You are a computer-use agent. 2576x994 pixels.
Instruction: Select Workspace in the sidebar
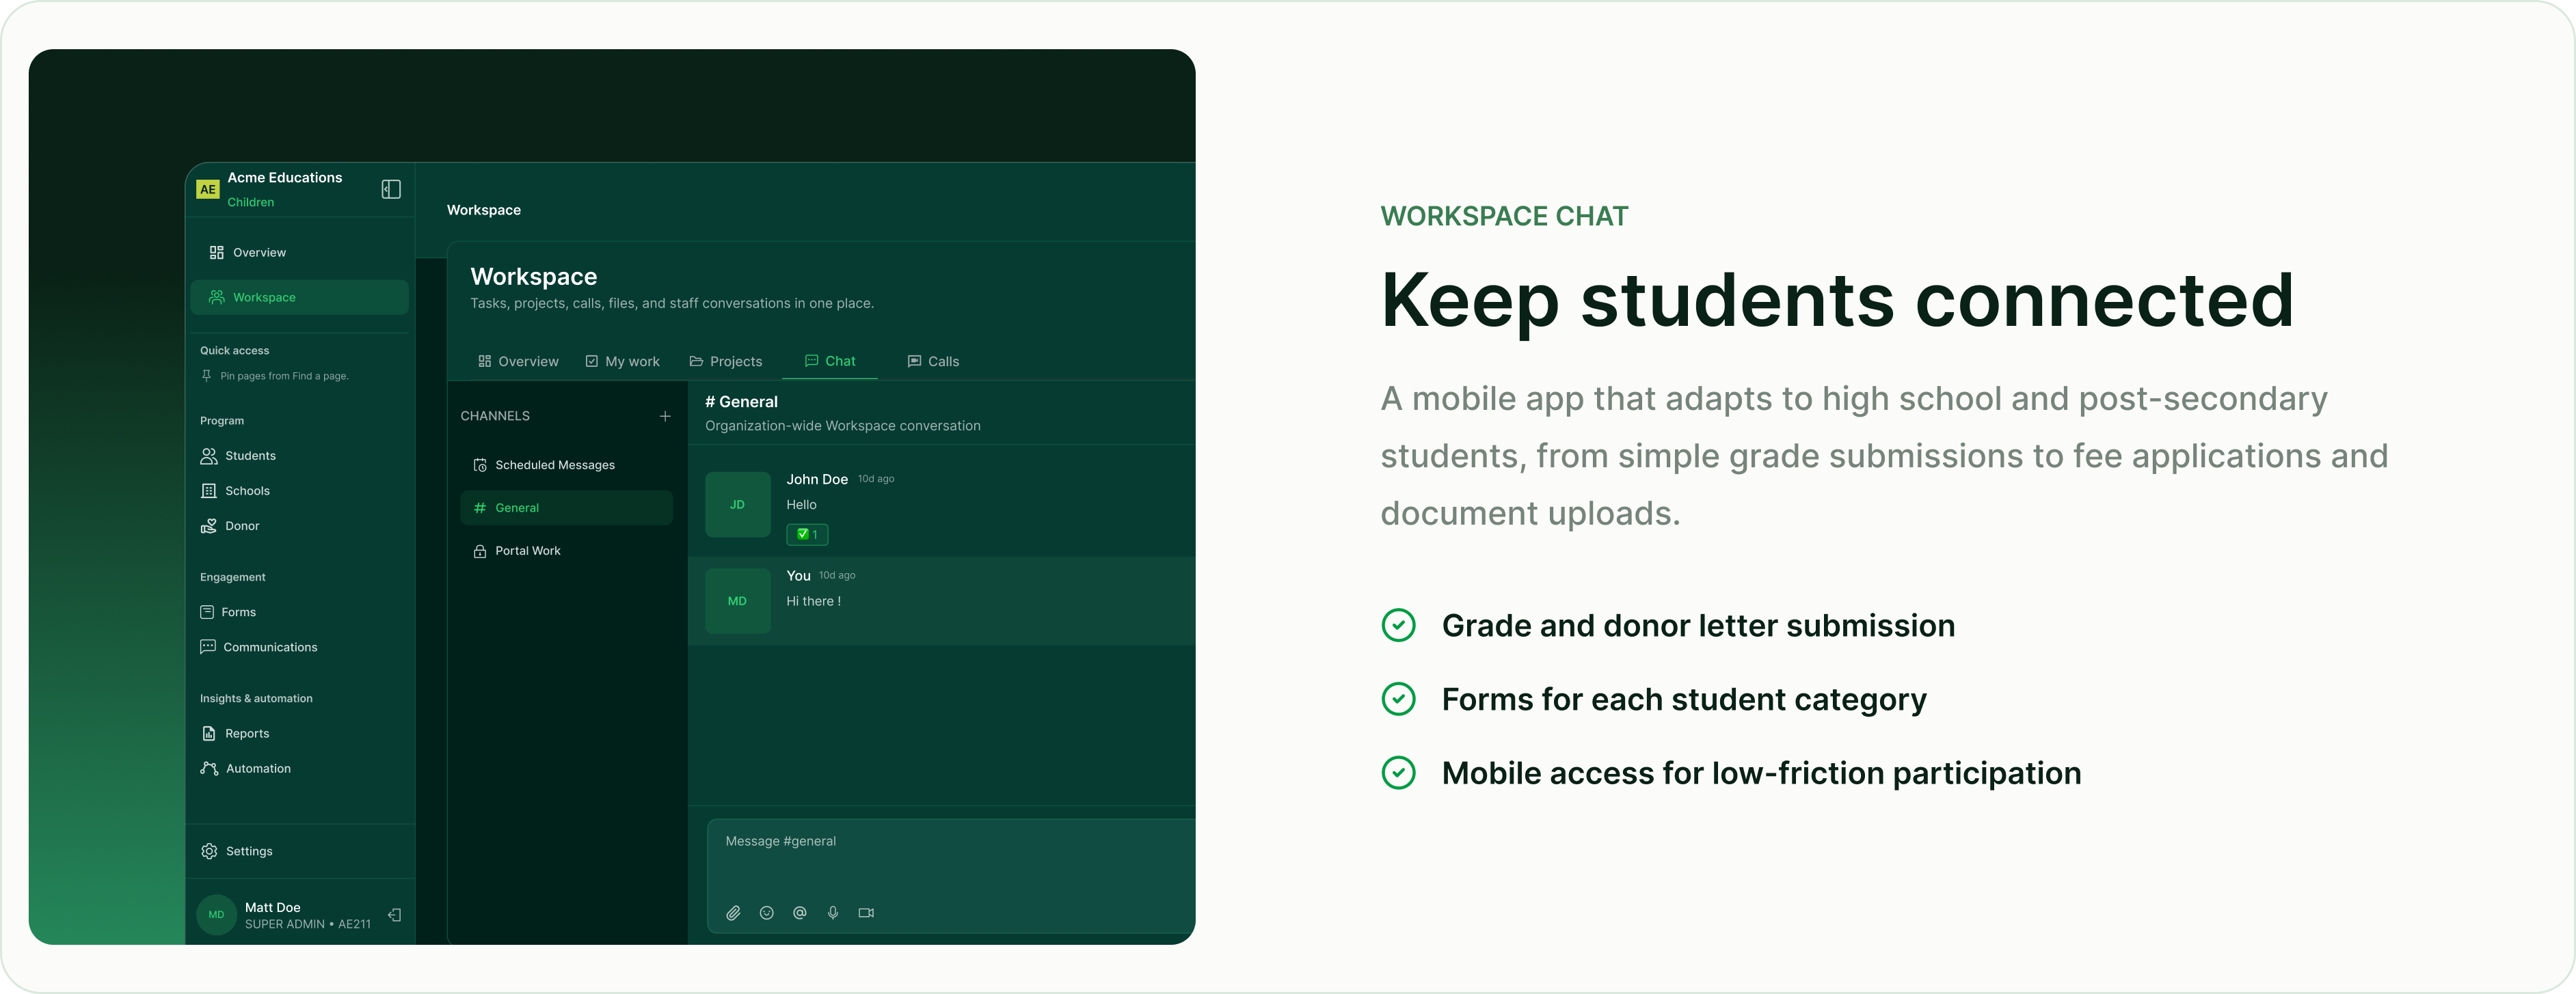[299, 298]
